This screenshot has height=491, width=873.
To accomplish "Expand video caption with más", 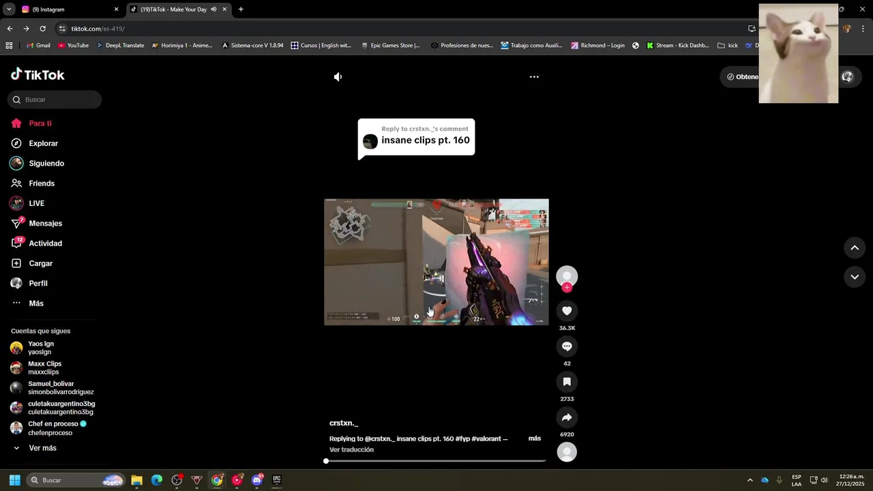I will click(535, 438).
